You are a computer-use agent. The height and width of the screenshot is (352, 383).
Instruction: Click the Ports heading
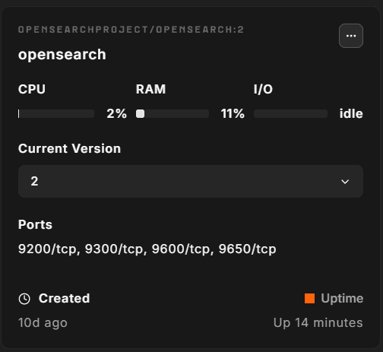(35, 224)
